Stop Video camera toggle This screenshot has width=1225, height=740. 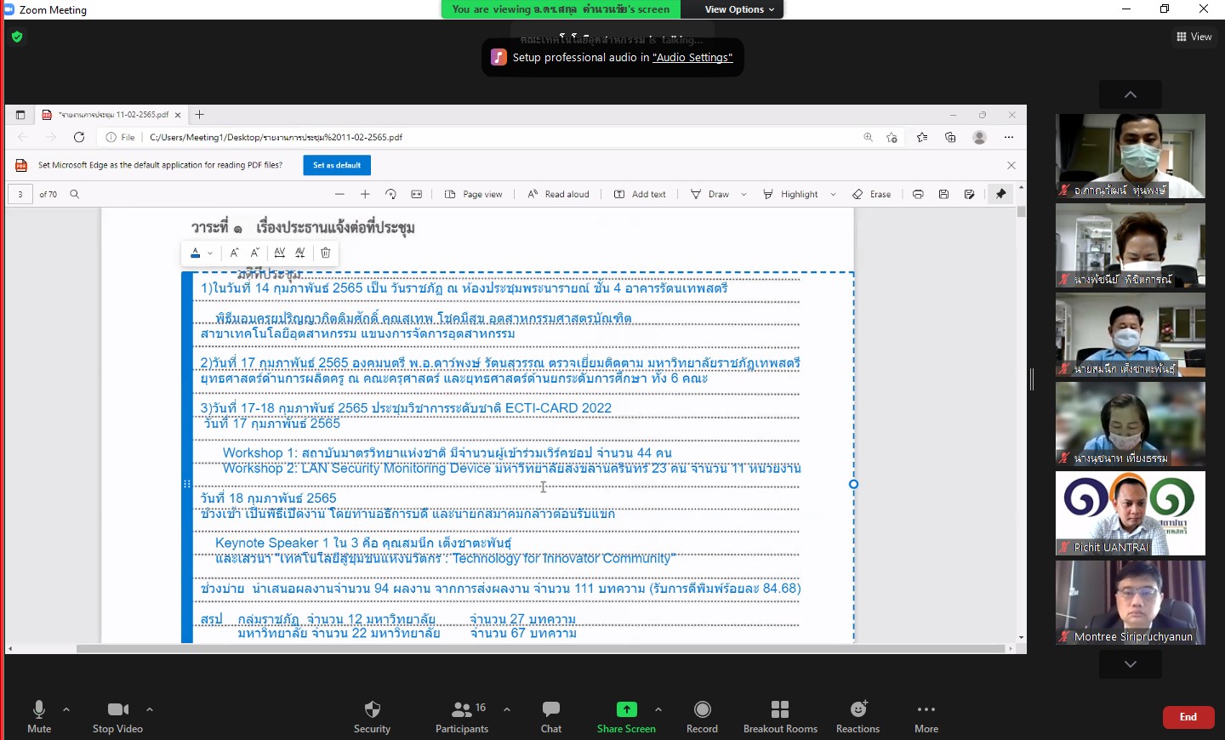click(117, 709)
